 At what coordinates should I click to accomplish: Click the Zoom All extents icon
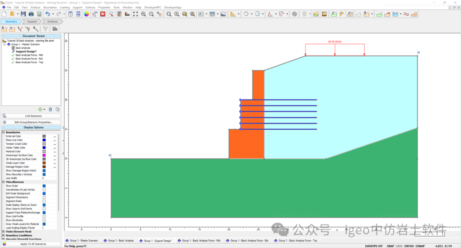tap(135, 14)
